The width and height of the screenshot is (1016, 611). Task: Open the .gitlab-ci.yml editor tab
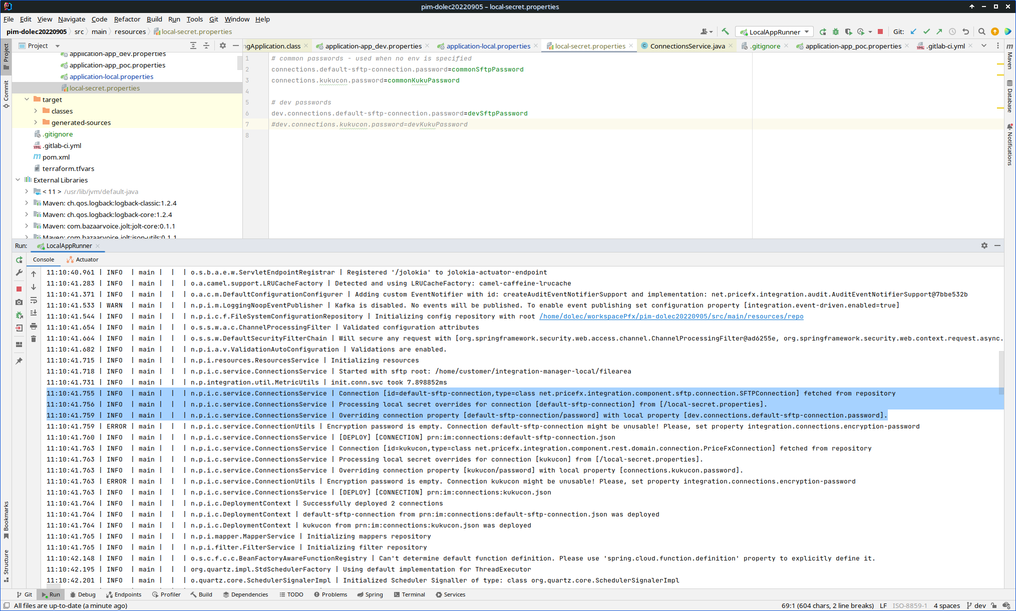point(945,46)
